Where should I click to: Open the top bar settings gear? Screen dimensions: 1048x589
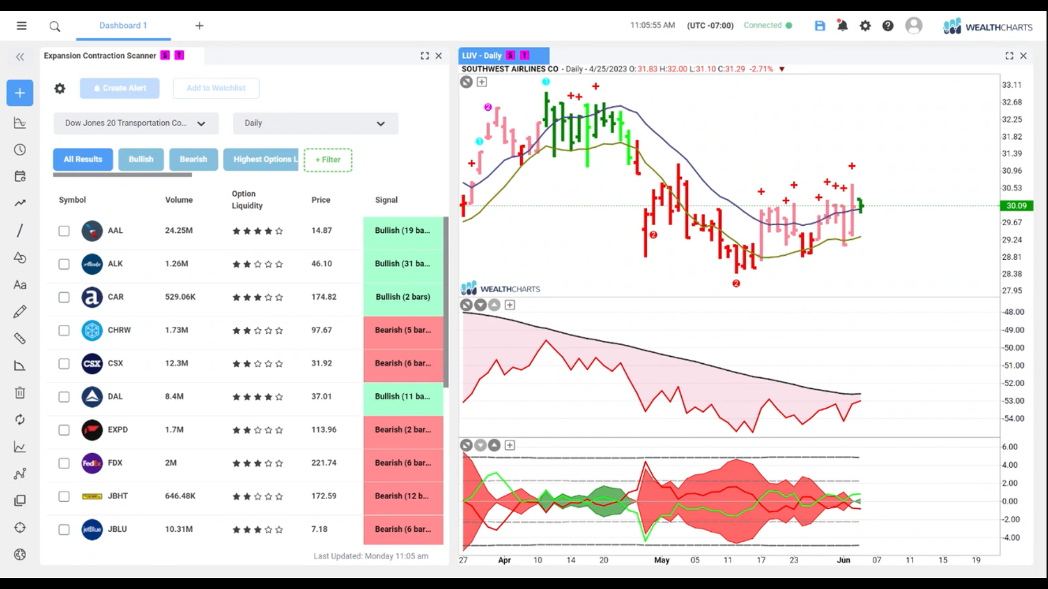coord(865,26)
